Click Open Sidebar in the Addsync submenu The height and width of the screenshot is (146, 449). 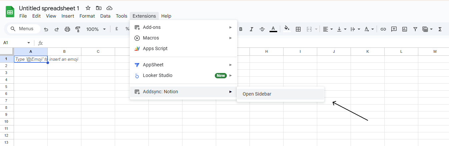[257, 94]
